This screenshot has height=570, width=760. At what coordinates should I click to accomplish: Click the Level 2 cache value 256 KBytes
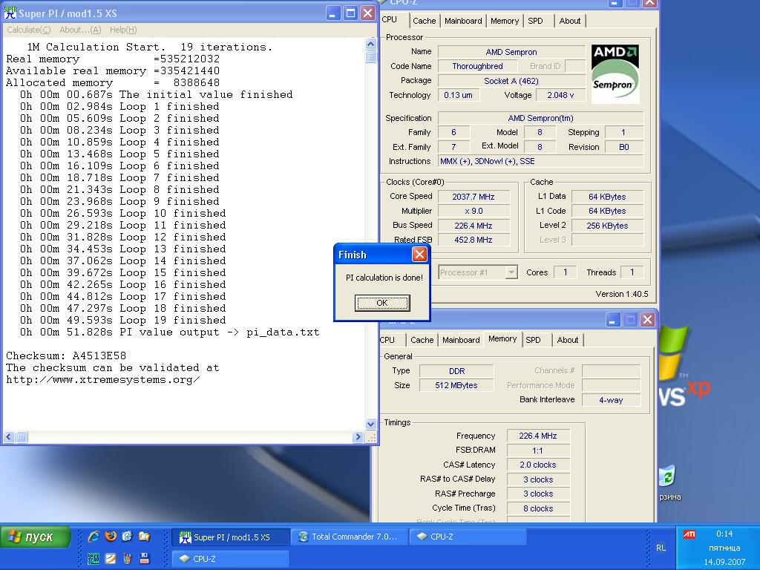607,226
